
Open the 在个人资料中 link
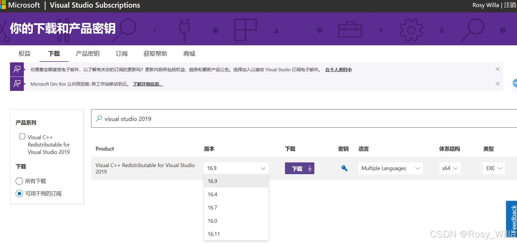338,70
